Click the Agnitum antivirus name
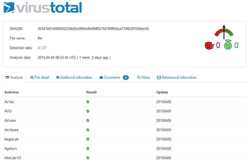 point(11,149)
